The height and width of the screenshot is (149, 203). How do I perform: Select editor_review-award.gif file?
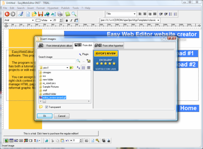click(x=53, y=98)
